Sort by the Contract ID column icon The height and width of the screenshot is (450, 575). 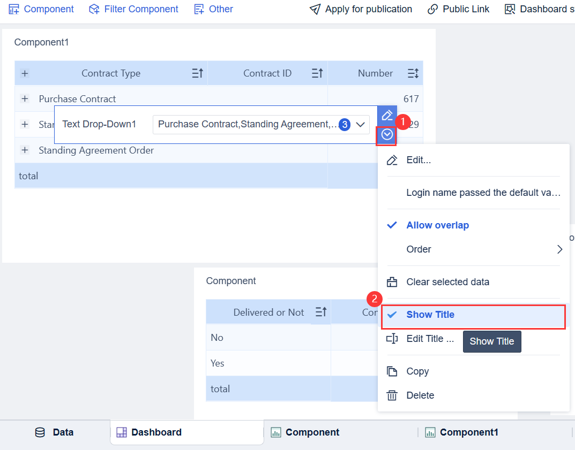(317, 73)
